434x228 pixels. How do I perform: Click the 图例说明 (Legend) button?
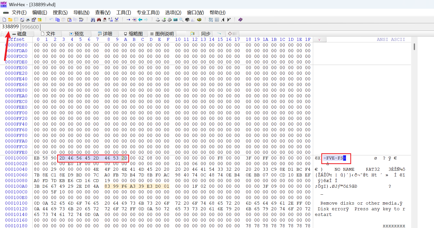(162, 34)
